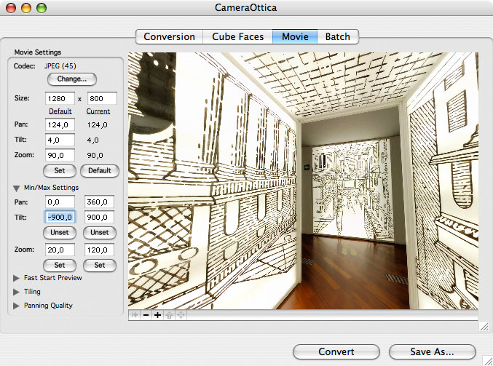This screenshot has height=366, width=493.
Task: Click the window corner resize handle
Action: 489,361
